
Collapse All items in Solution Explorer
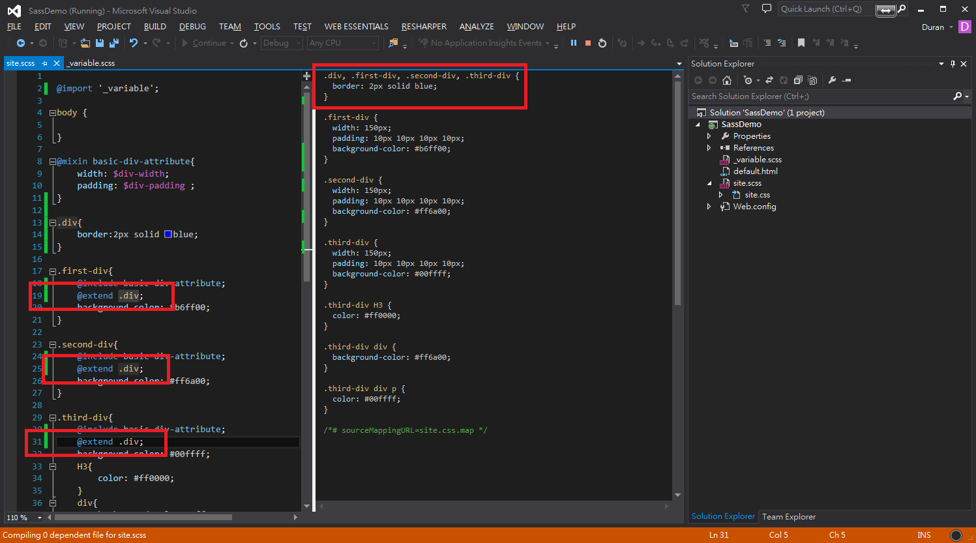tap(797, 80)
